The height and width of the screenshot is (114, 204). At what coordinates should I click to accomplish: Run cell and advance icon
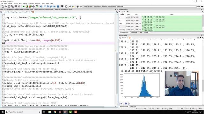pyautogui.click(x=30, y=6)
